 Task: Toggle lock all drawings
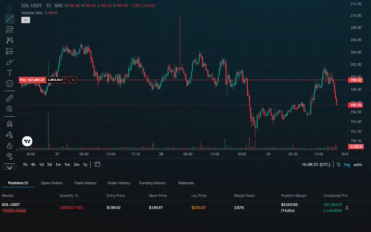[9, 146]
